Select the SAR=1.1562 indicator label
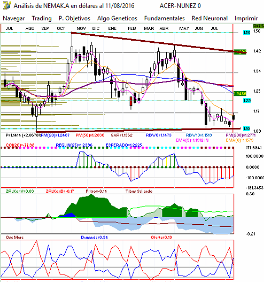The image size is (264, 282). pyautogui.click(x=121, y=135)
